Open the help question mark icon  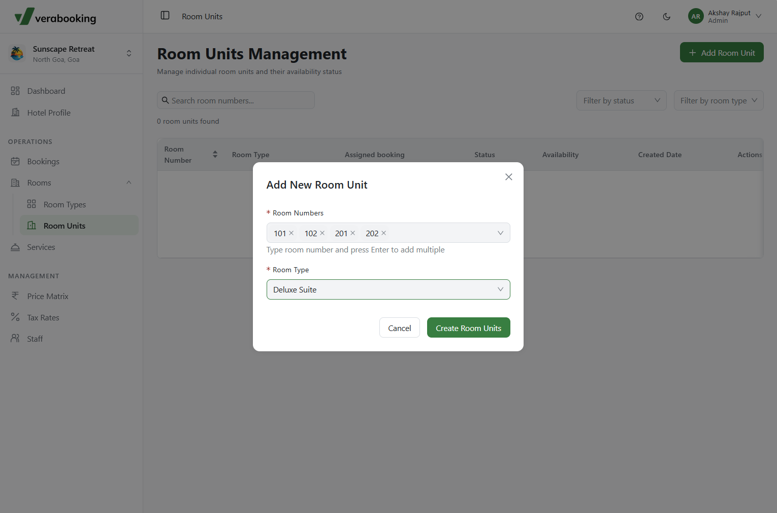click(x=639, y=17)
